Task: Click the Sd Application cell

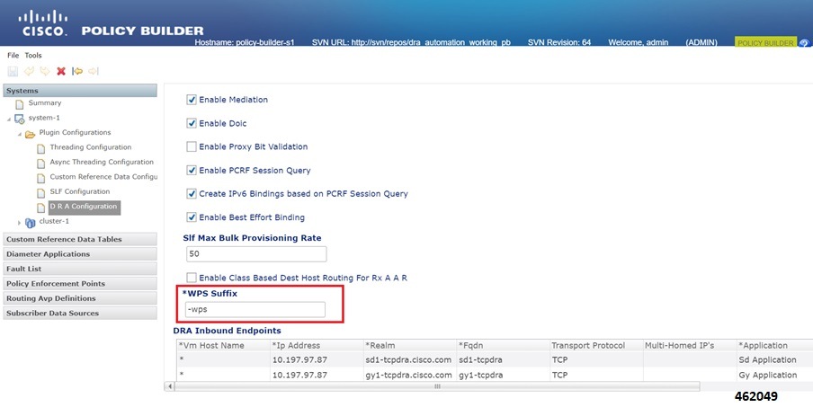Action: (767, 360)
